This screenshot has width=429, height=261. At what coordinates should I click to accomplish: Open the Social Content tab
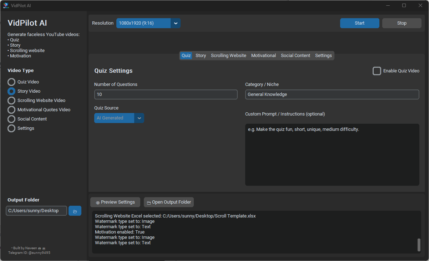tap(295, 56)
